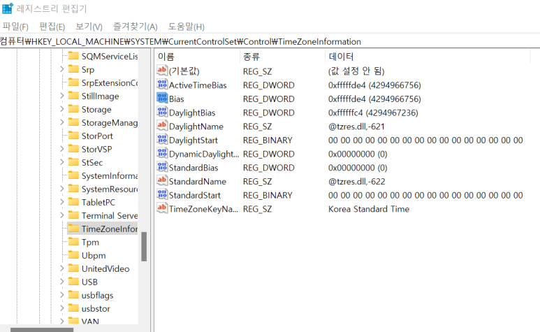Viewport: 540px width, 332px height.
Task: Click the REG_BINARY type of DaylightStart
Action: (268, 140)
